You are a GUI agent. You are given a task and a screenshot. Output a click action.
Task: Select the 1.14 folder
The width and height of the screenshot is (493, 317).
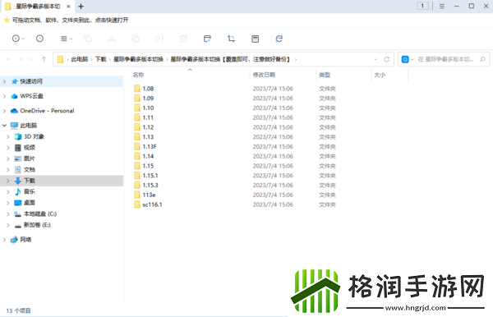[148, 157]
